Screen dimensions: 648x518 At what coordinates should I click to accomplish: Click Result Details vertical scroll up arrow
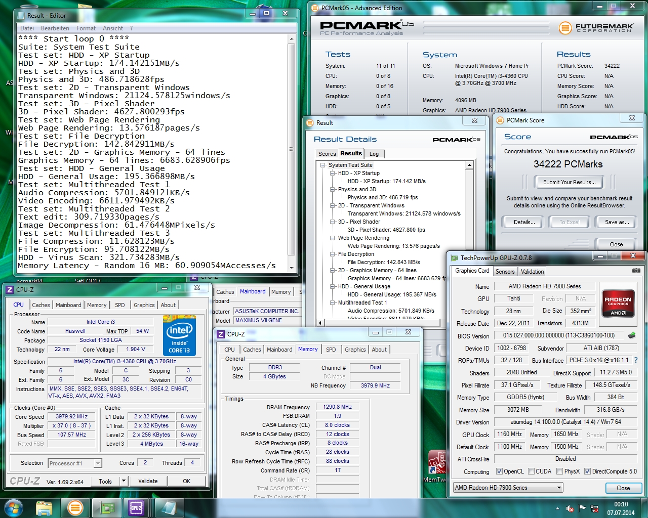point(469,165)
